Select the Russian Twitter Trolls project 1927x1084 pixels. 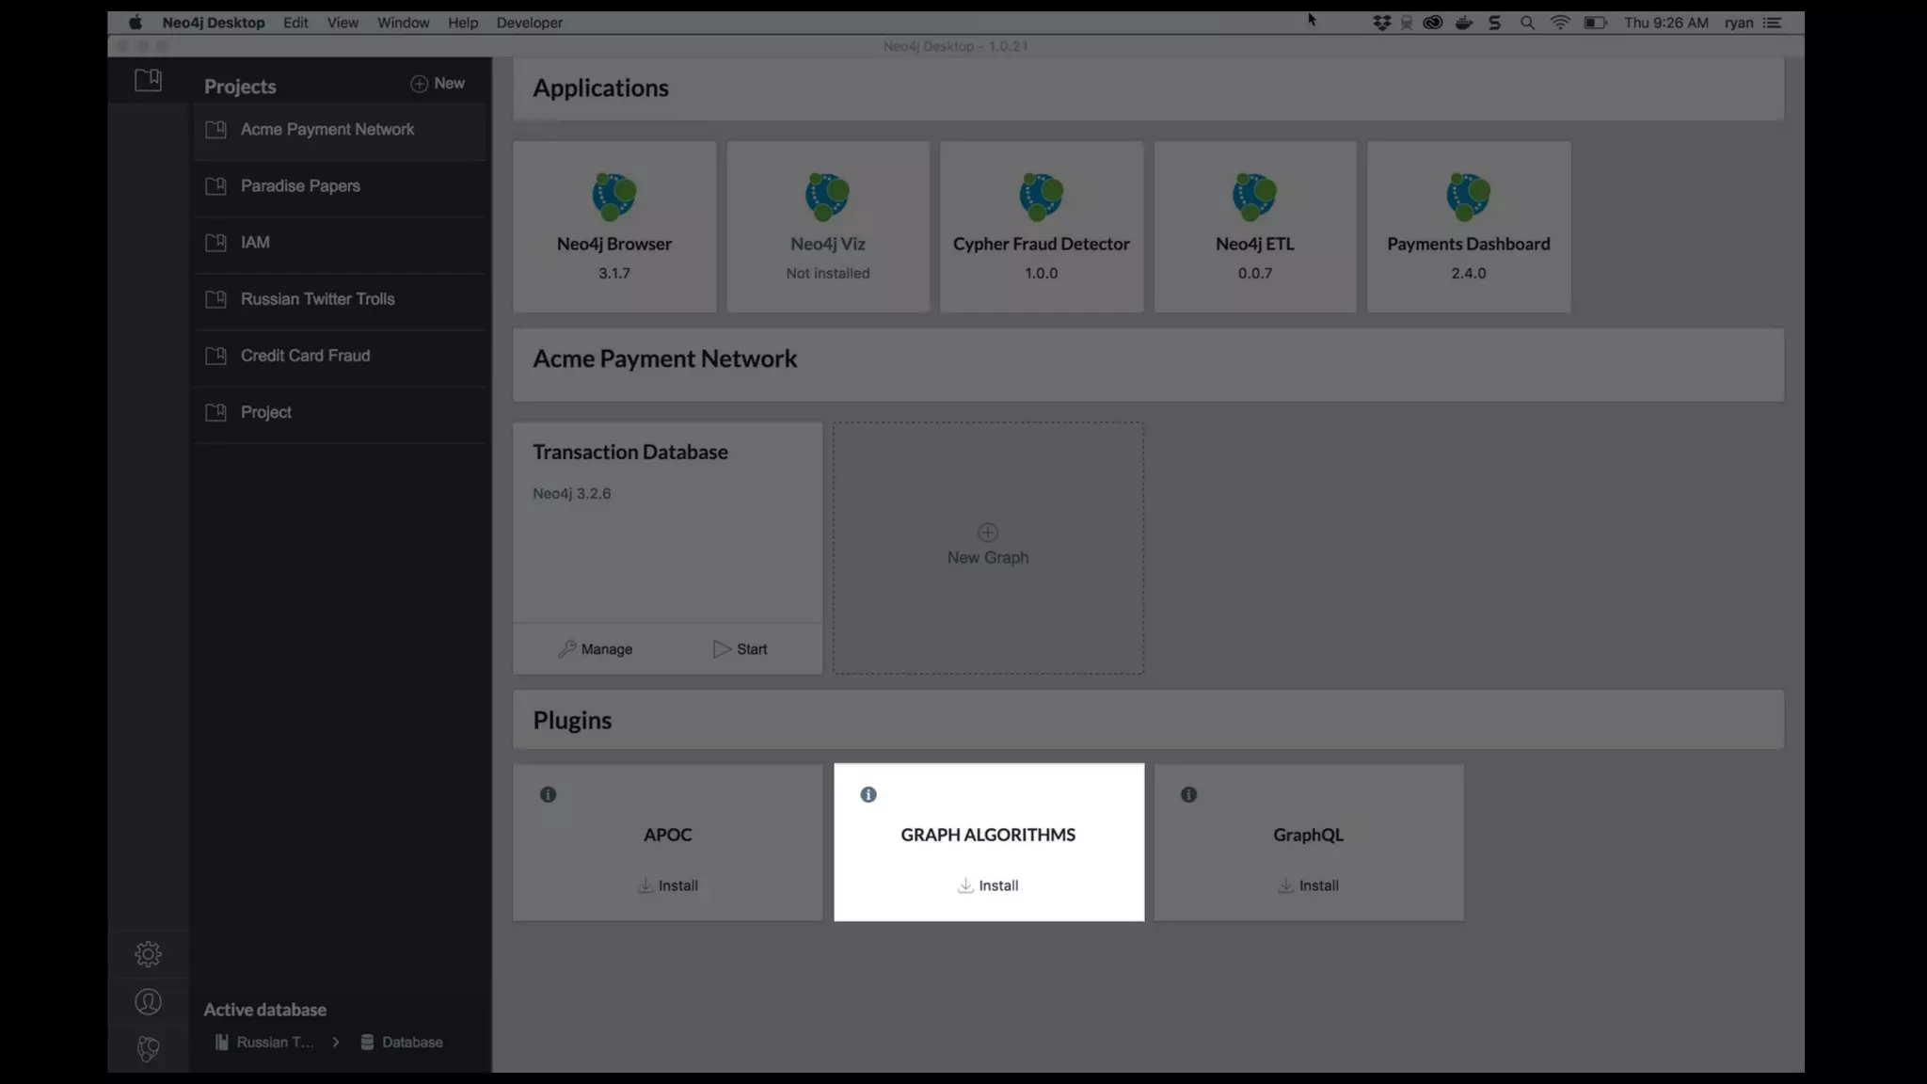click(x=340, y=299)
